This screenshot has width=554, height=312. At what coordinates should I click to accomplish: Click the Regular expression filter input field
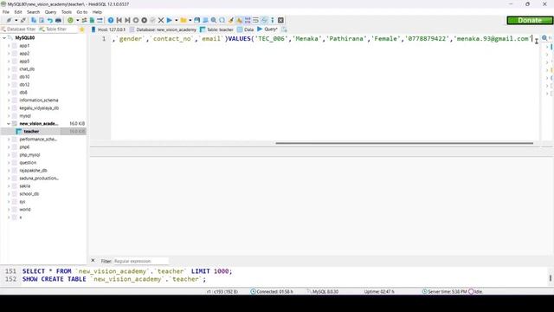click(140, 261)
